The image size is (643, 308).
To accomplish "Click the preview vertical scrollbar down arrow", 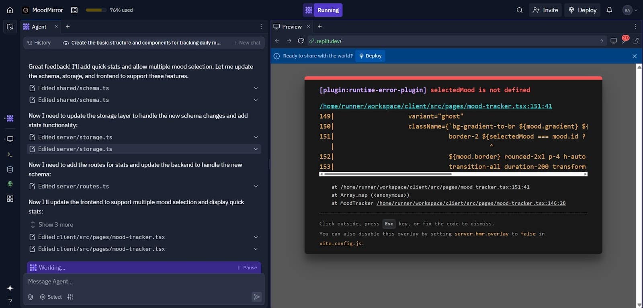I will [x=639, y=305].
